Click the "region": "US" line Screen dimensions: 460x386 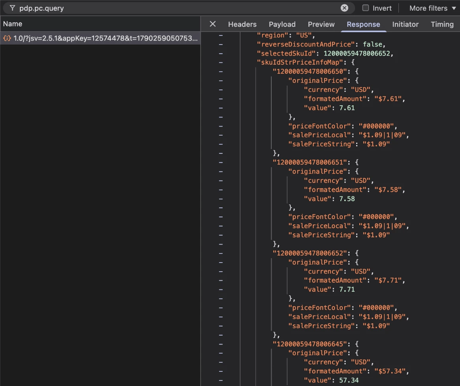(x=286, y=35)
